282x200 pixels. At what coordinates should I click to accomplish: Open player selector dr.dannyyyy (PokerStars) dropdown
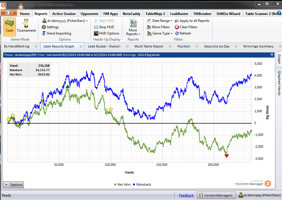(x=65, y=21)
